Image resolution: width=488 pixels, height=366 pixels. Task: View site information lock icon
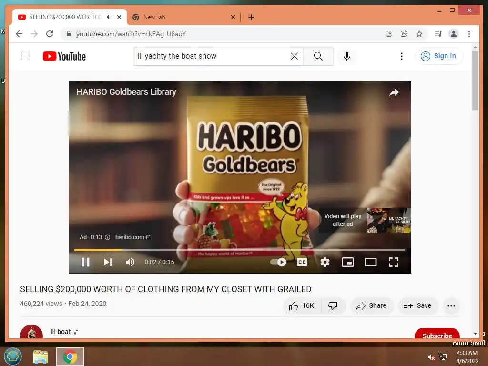pyautogui.click(x=69, y=34)
